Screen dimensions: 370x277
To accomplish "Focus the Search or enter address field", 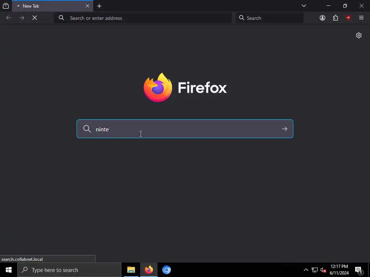I will (x=143, y=18).
